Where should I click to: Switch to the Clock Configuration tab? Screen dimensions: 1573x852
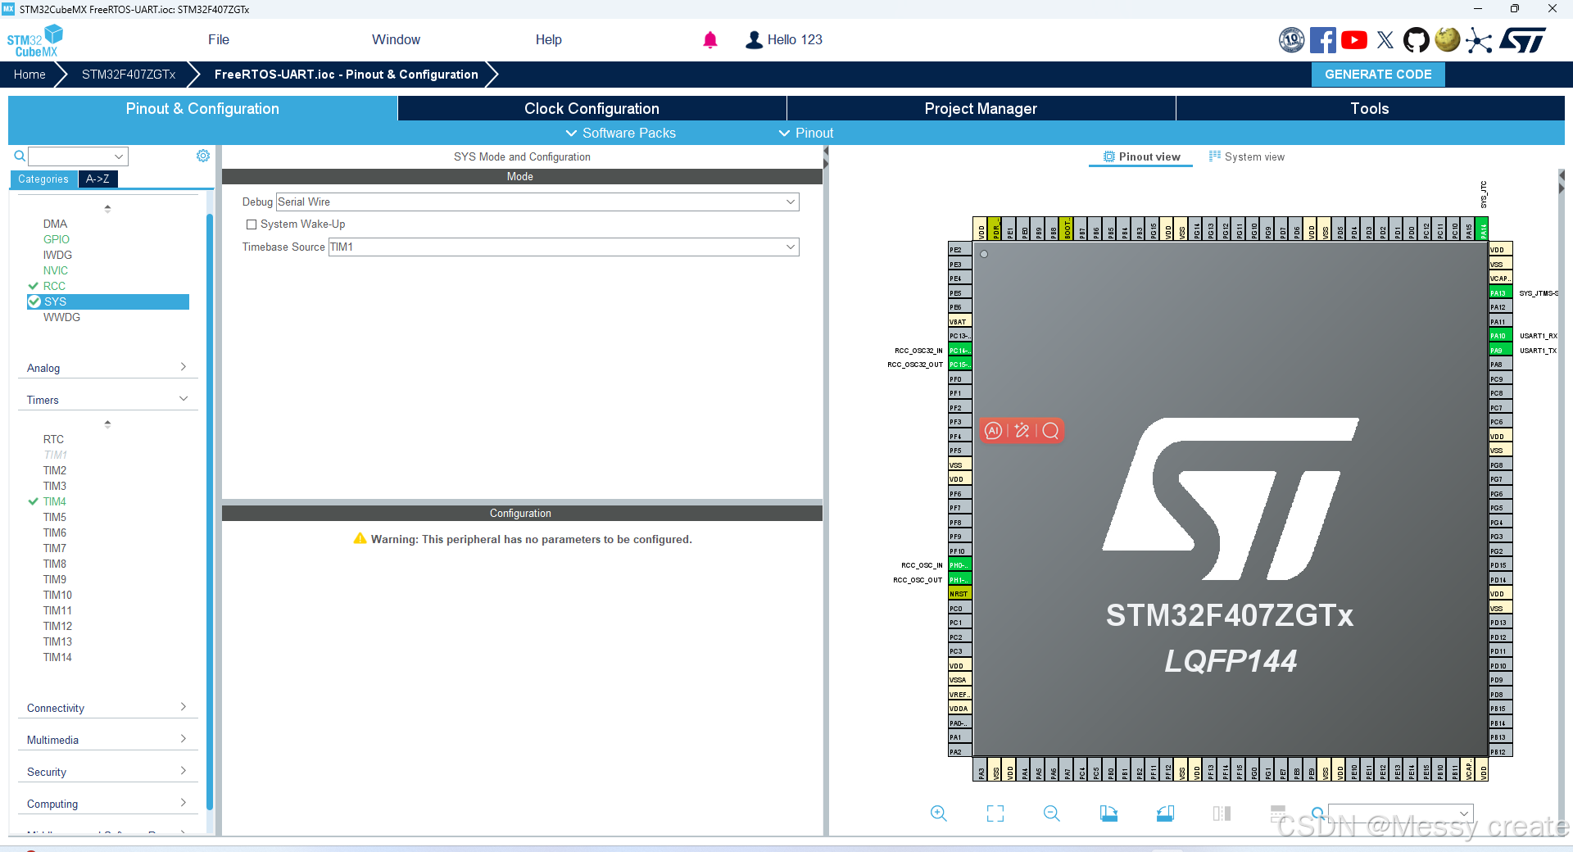[592, 108]
